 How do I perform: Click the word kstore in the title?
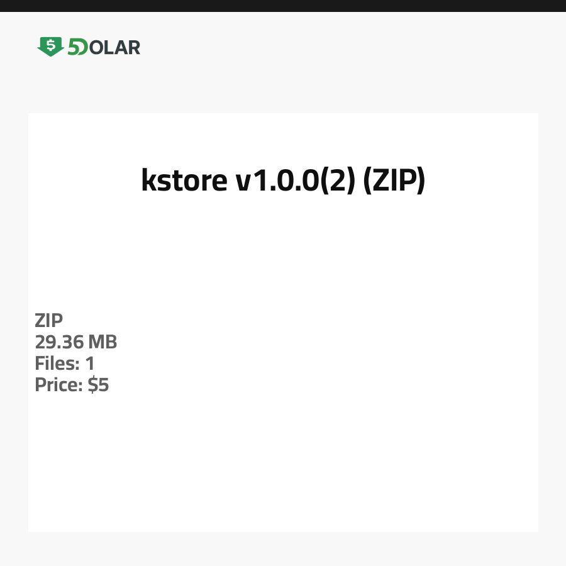184,181
